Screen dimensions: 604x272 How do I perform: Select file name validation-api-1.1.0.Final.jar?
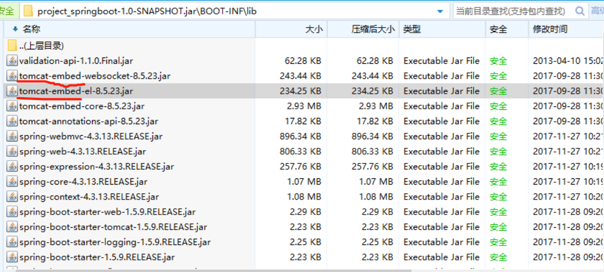[x=77, y=61]
